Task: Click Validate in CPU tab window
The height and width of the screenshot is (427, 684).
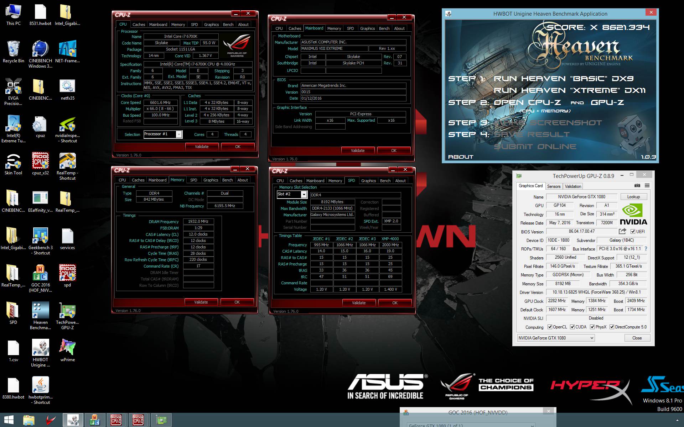Action: 202,147
